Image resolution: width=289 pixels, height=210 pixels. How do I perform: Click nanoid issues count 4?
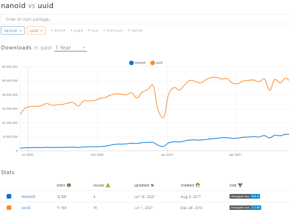pyautogui.click(x=94, y=196)
